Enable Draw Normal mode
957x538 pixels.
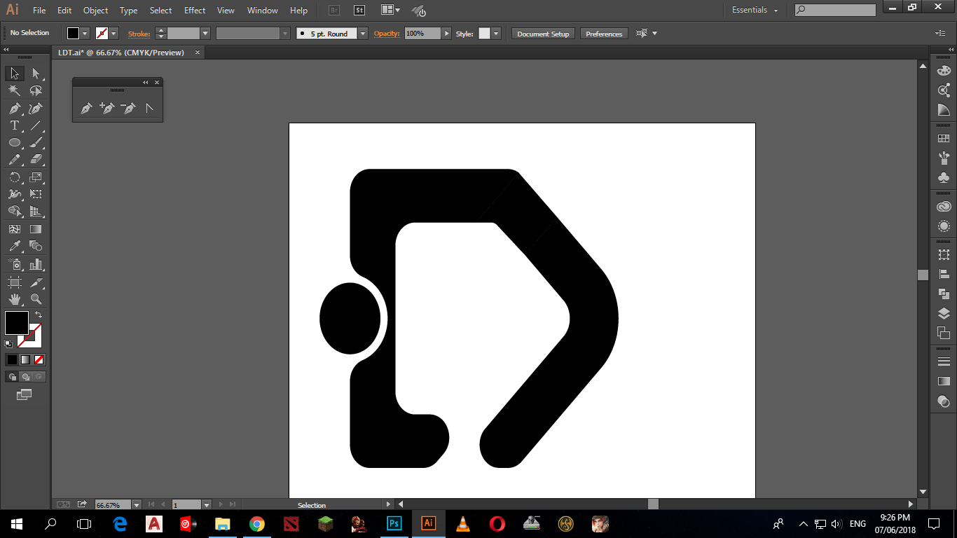pos(12,377)
